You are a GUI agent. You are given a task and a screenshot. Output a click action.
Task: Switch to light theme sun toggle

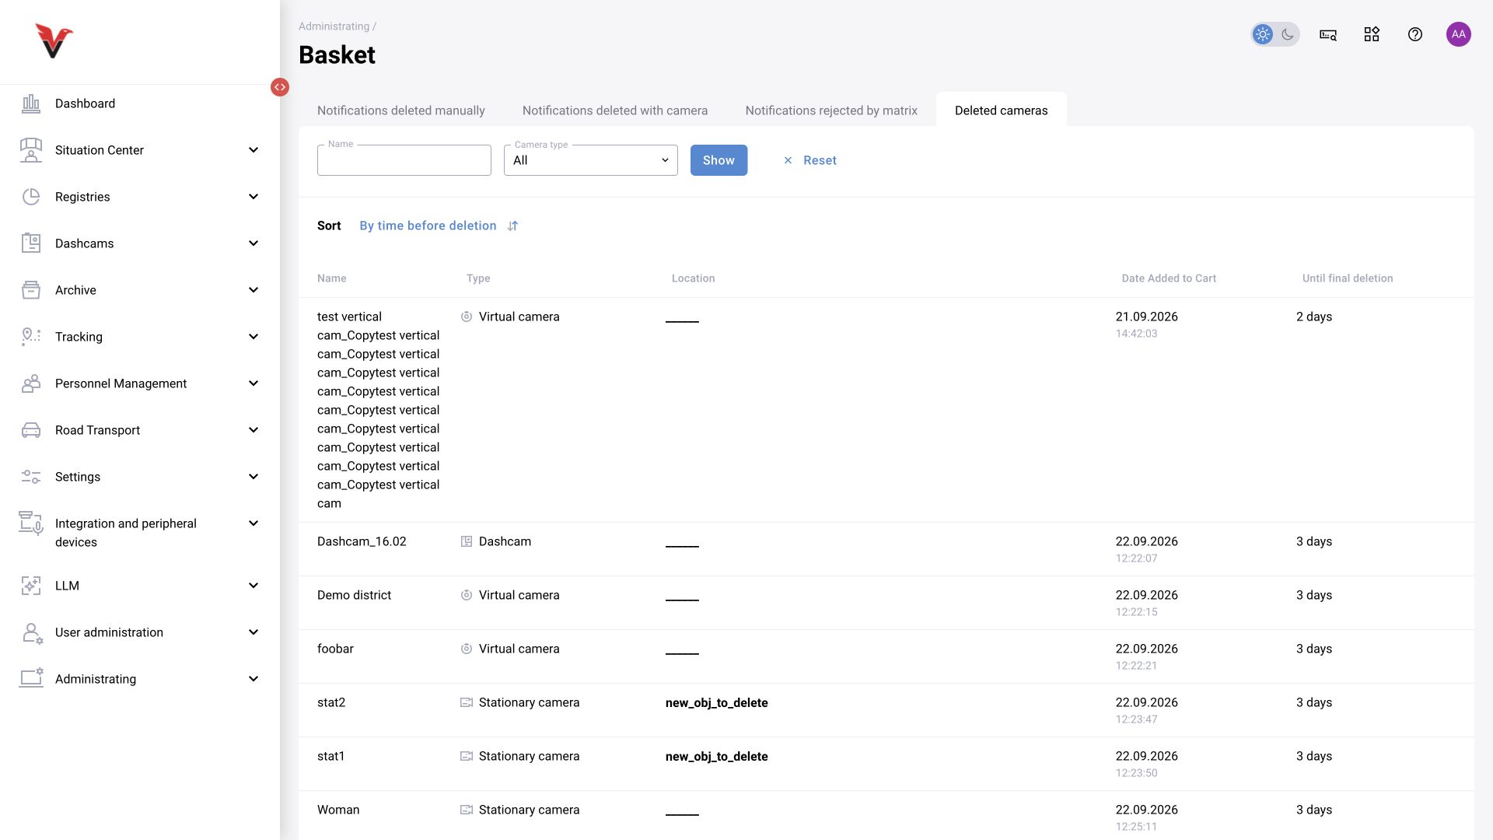(1263, 34)
